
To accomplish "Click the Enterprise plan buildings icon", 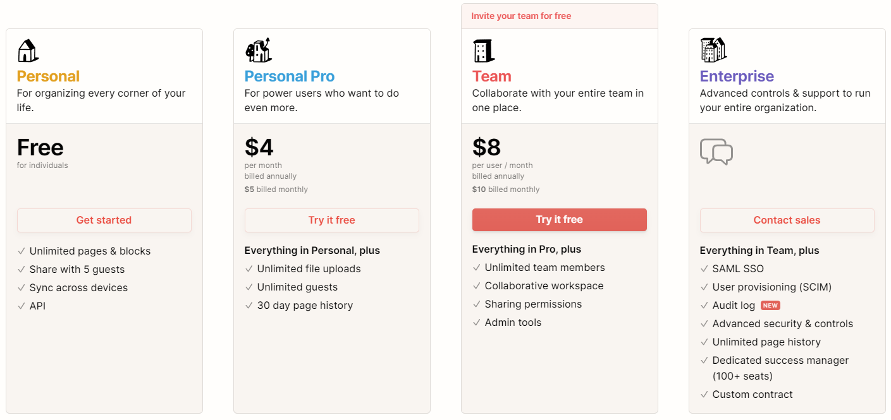I will (713, 50).
